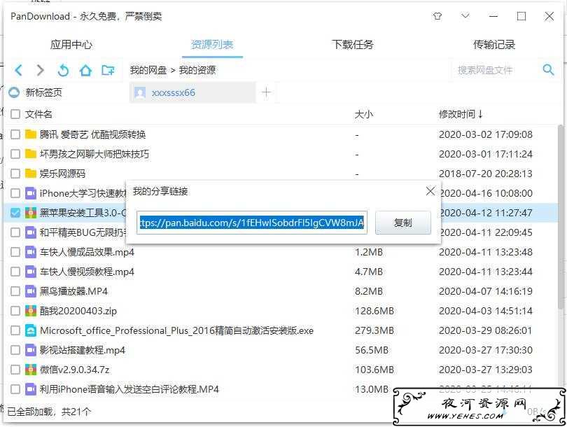
Task: Go back with the left arrow icon
Action: [18, 70]
